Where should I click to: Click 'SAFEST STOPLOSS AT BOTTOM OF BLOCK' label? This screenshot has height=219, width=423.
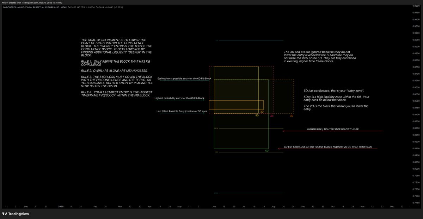pos(328,147)
